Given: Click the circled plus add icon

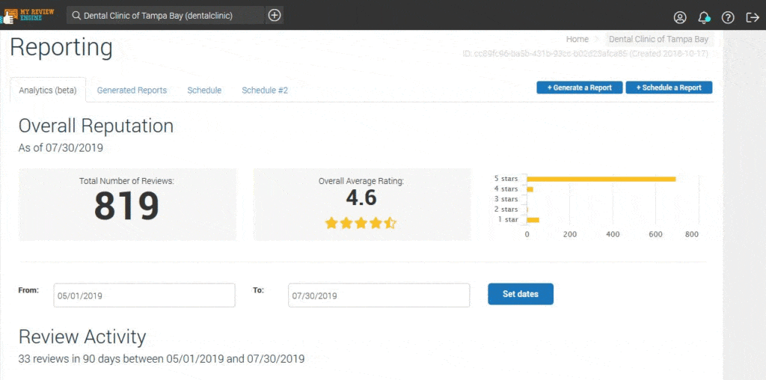Looking at the screenshot, I should tap(275, 15).
